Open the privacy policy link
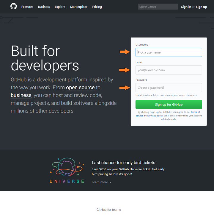The image size is (214, 215). pyautogui.click(x=155, y=116)
